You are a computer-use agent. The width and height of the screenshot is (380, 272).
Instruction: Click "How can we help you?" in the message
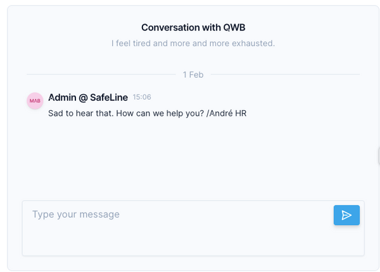coord(160,113)
